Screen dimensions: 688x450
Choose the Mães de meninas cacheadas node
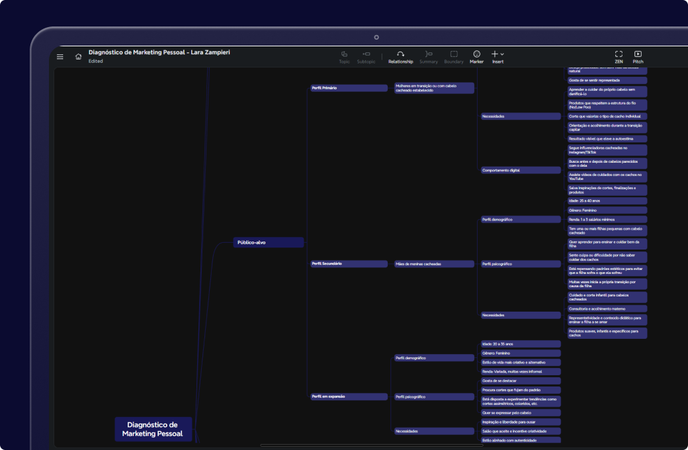(x=434, y=264)
